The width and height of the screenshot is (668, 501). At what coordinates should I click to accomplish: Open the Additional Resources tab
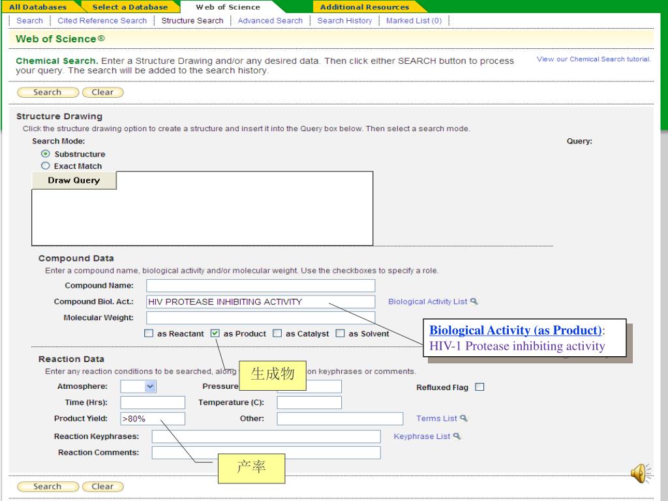(x=365, y=7)
